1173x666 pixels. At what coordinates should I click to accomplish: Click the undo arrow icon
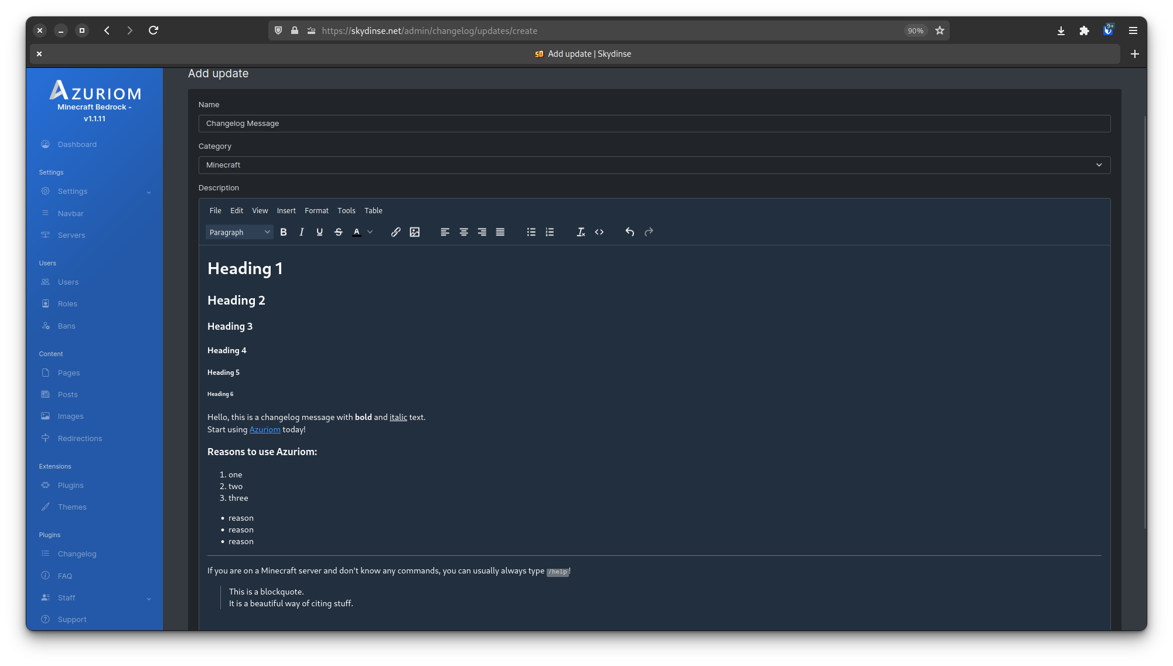(629, 232)
